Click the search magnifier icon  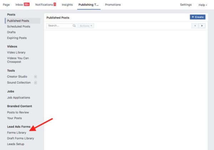click(x=74, y=26)
